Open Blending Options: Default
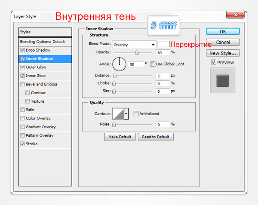Viewport: 258px width, 205px height. point(45,42)
